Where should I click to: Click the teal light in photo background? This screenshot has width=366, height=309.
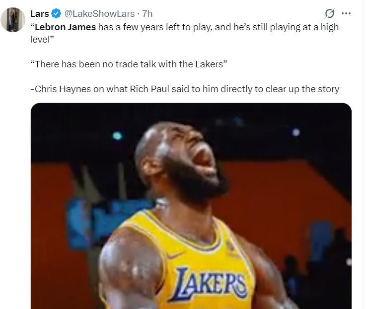[117, 135]
